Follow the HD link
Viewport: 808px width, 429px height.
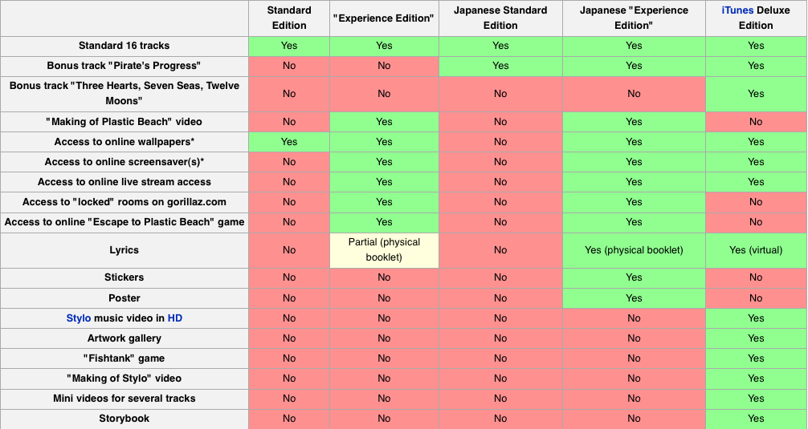point(175,318)
